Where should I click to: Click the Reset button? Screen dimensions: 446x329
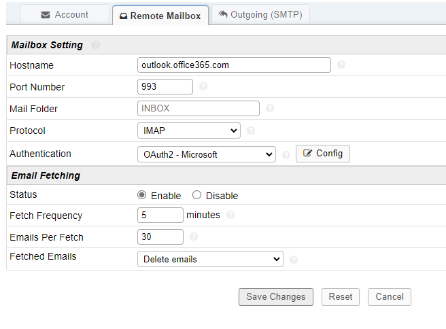pos(341,297)
